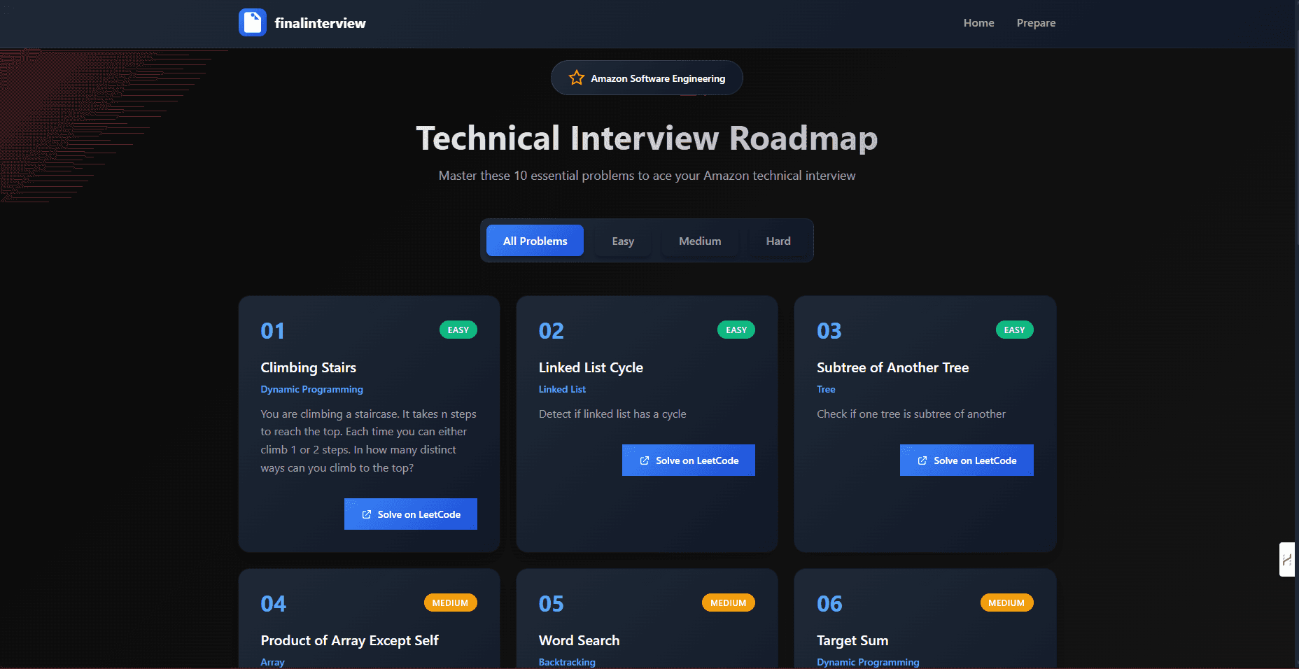Screen dimensions: 1299x669
Task: Click external-link icon on Subtree of Another Tree button
Action: (x=922, y=460)
